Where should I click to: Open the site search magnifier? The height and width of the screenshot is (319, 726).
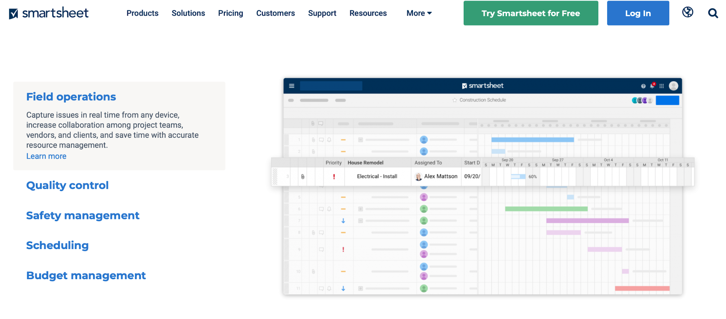713,13
